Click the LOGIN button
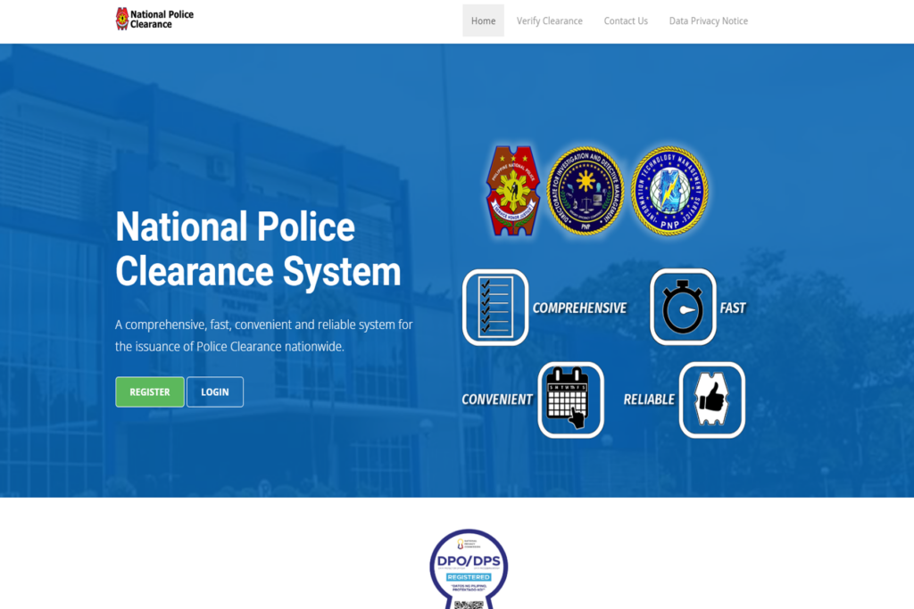Image resolution: width=914 pixels, height=609 pixels. coord(215,391)
